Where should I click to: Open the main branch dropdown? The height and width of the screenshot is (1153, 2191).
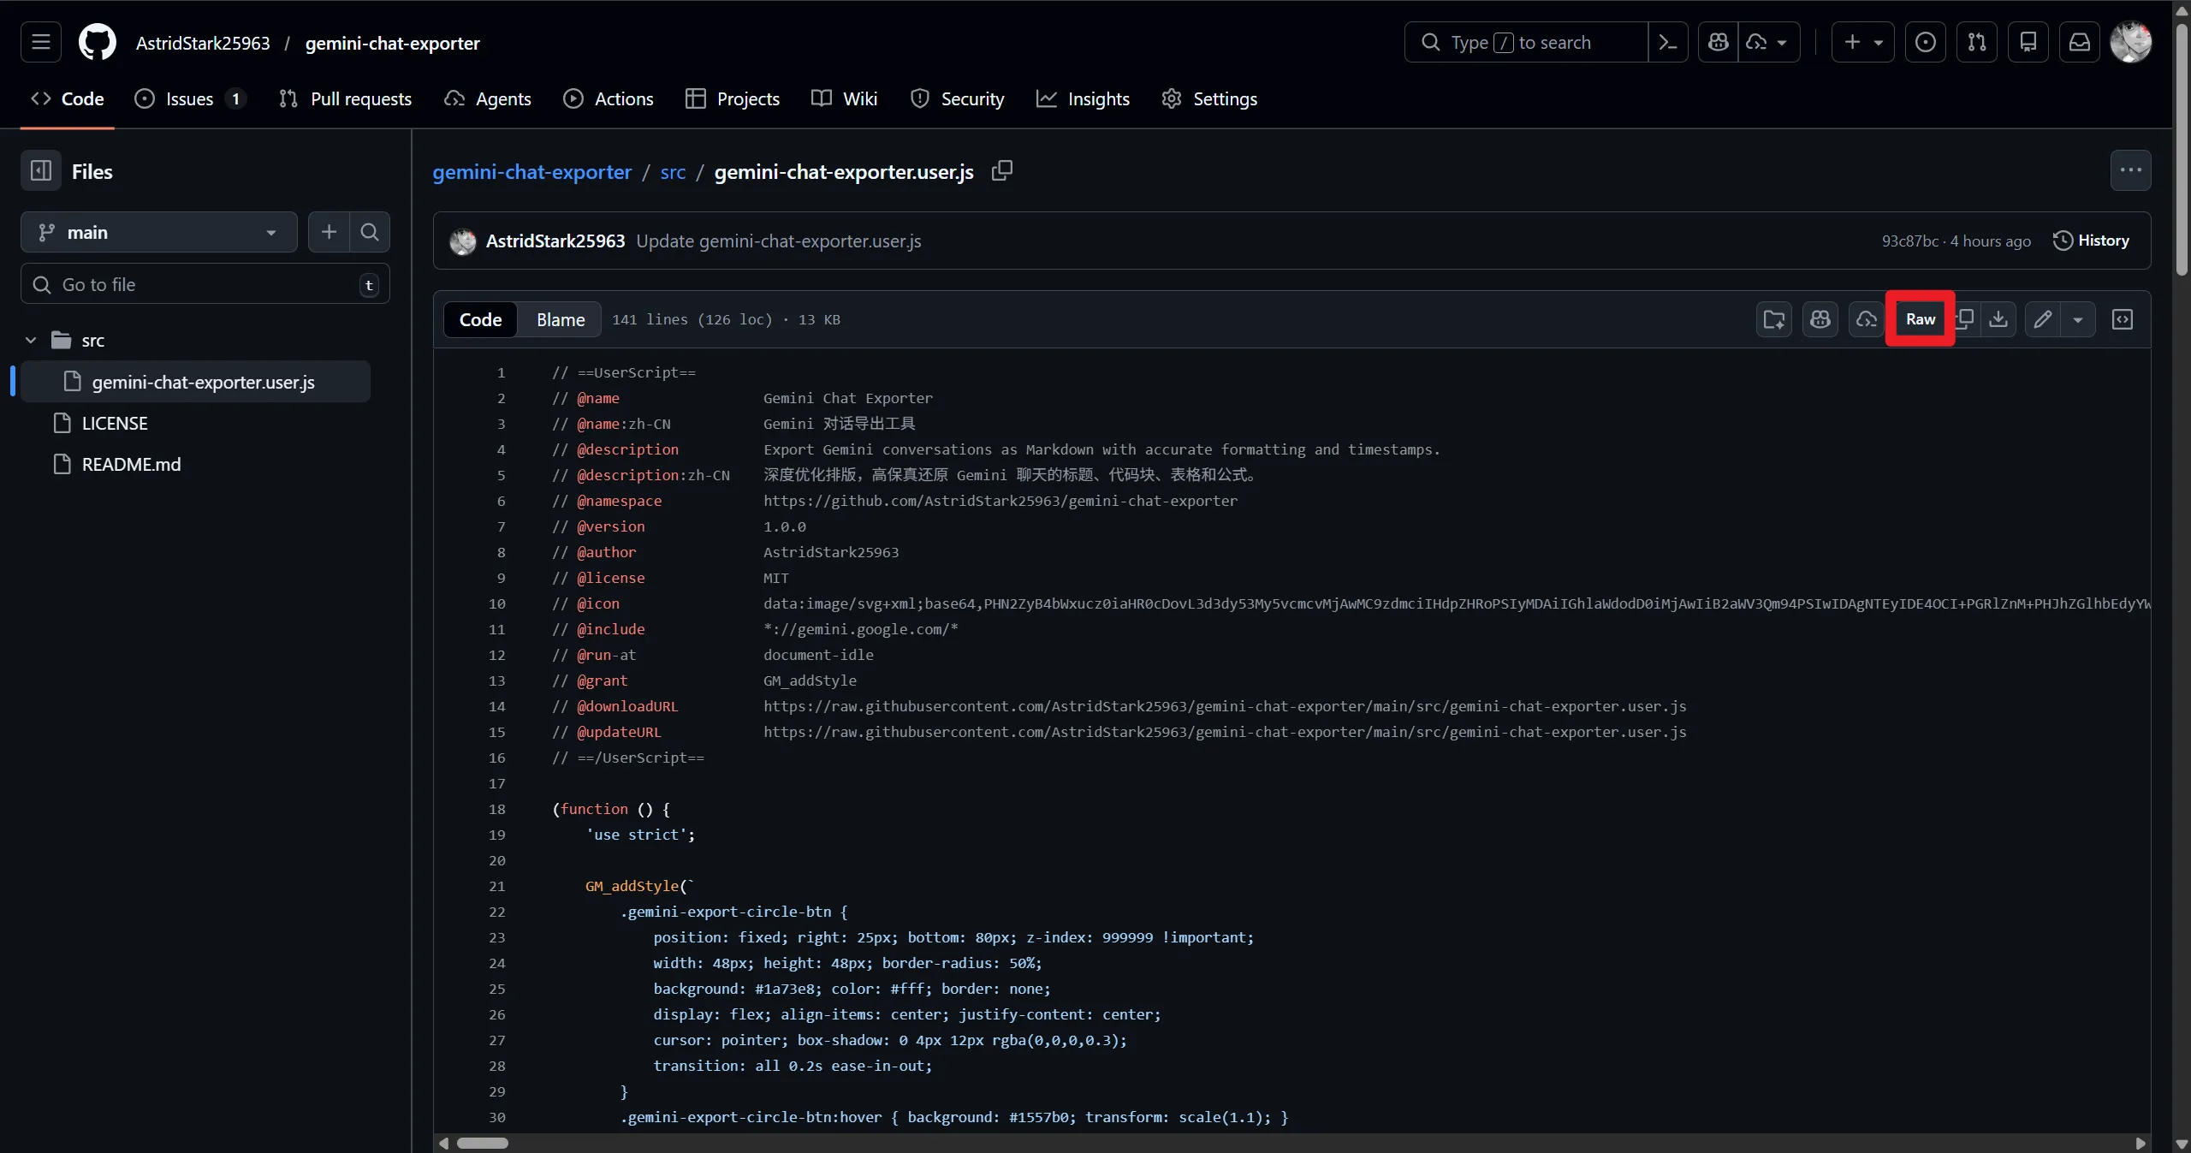click(x=158, y=232)
